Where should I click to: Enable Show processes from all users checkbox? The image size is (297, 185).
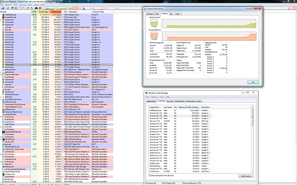(150, 176)
